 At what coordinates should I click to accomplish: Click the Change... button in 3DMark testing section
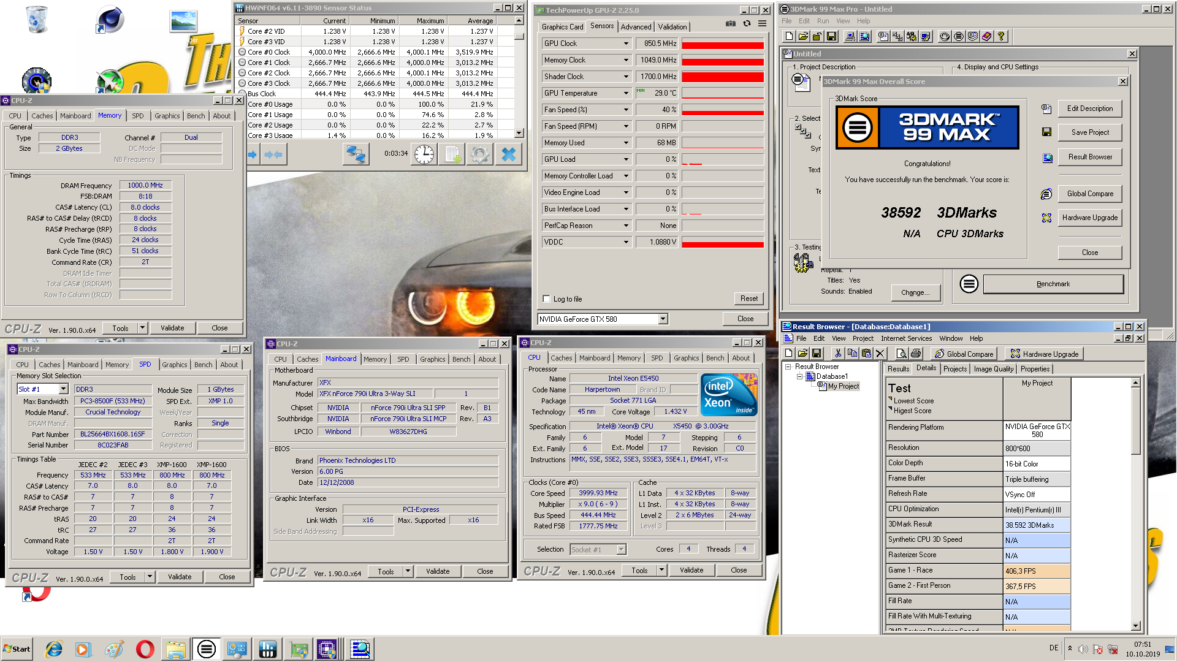[915, 292]
